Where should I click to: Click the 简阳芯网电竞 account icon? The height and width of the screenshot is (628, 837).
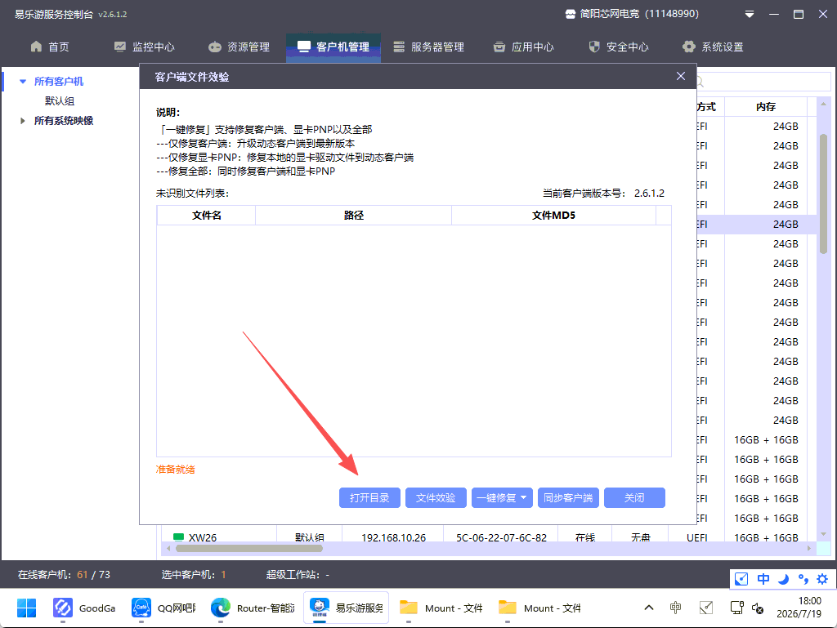coord(570,15)
